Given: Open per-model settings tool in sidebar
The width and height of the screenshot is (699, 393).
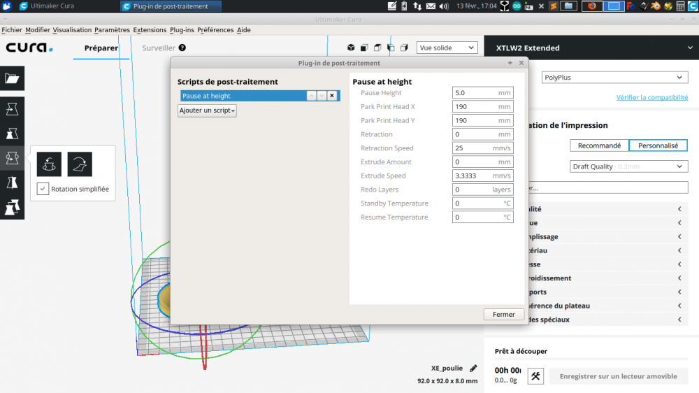Looking at the screenshot, I should 12,207.
